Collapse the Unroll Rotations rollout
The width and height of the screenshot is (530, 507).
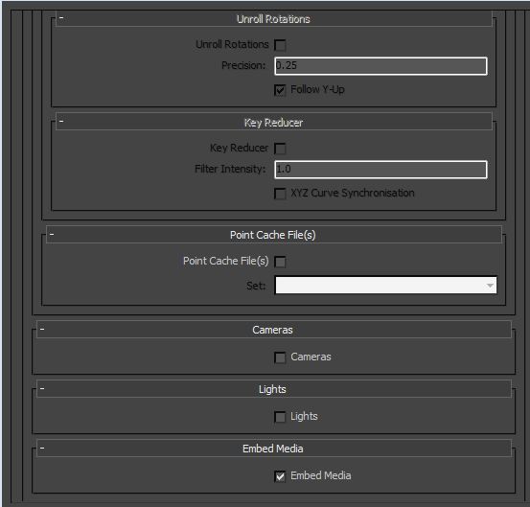[61, 17]
